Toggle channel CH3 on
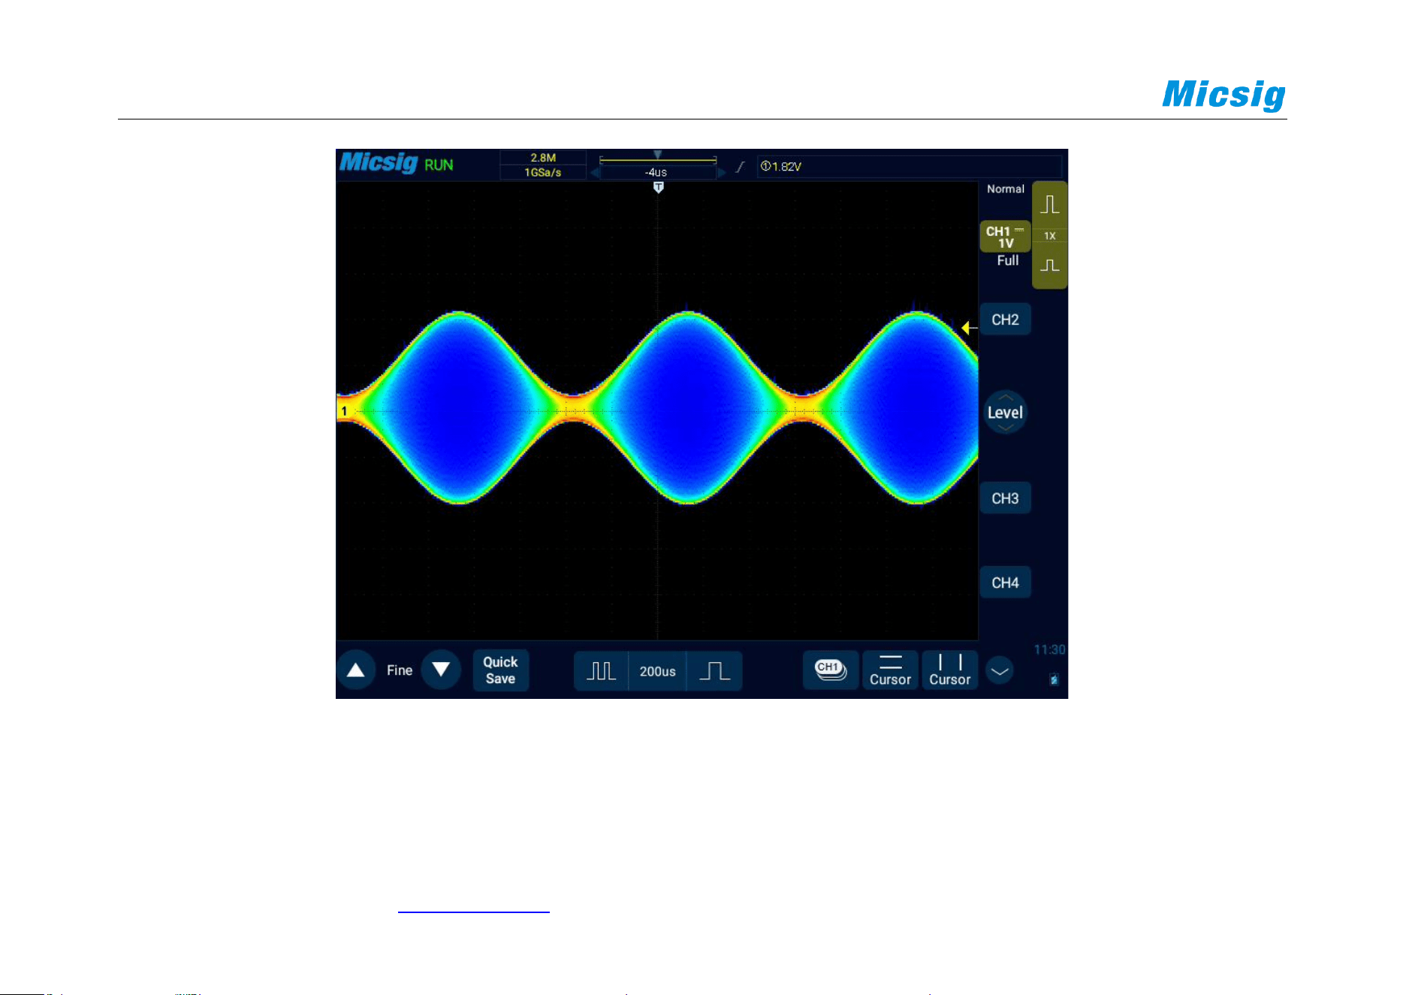The height and width of the screenshot is (995, 1406). (1005, 498)
